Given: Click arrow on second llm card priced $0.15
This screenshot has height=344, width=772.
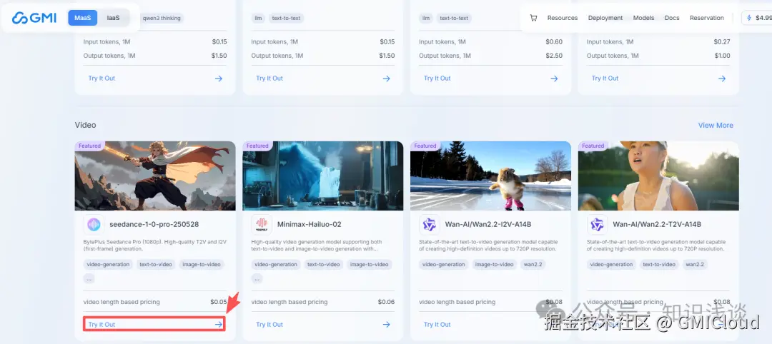Looking at the screenshot, I should click(x=387, y=78).
